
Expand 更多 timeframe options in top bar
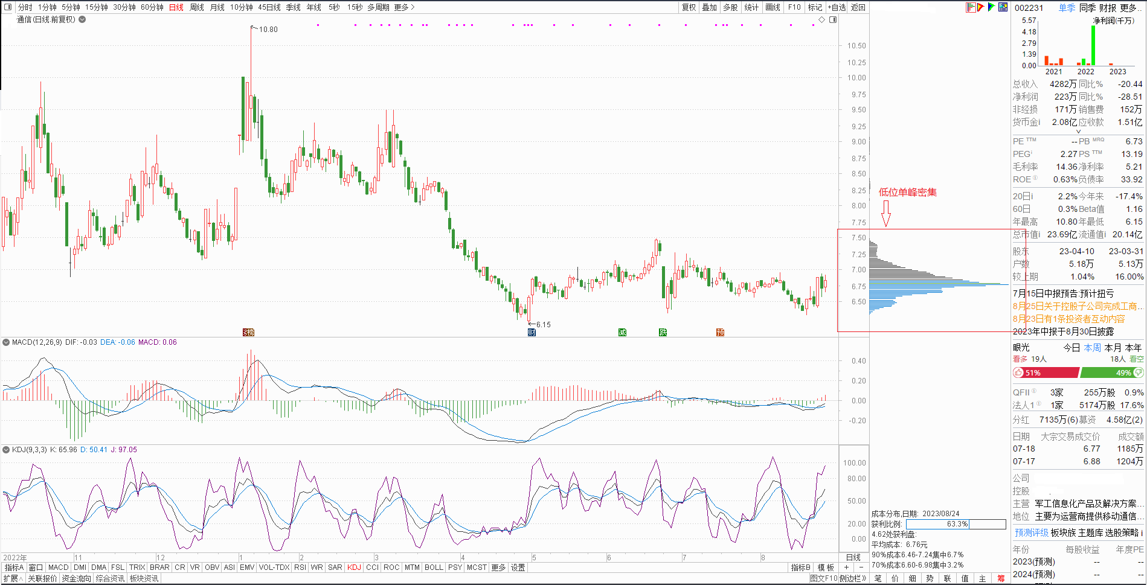click(404, 7)
